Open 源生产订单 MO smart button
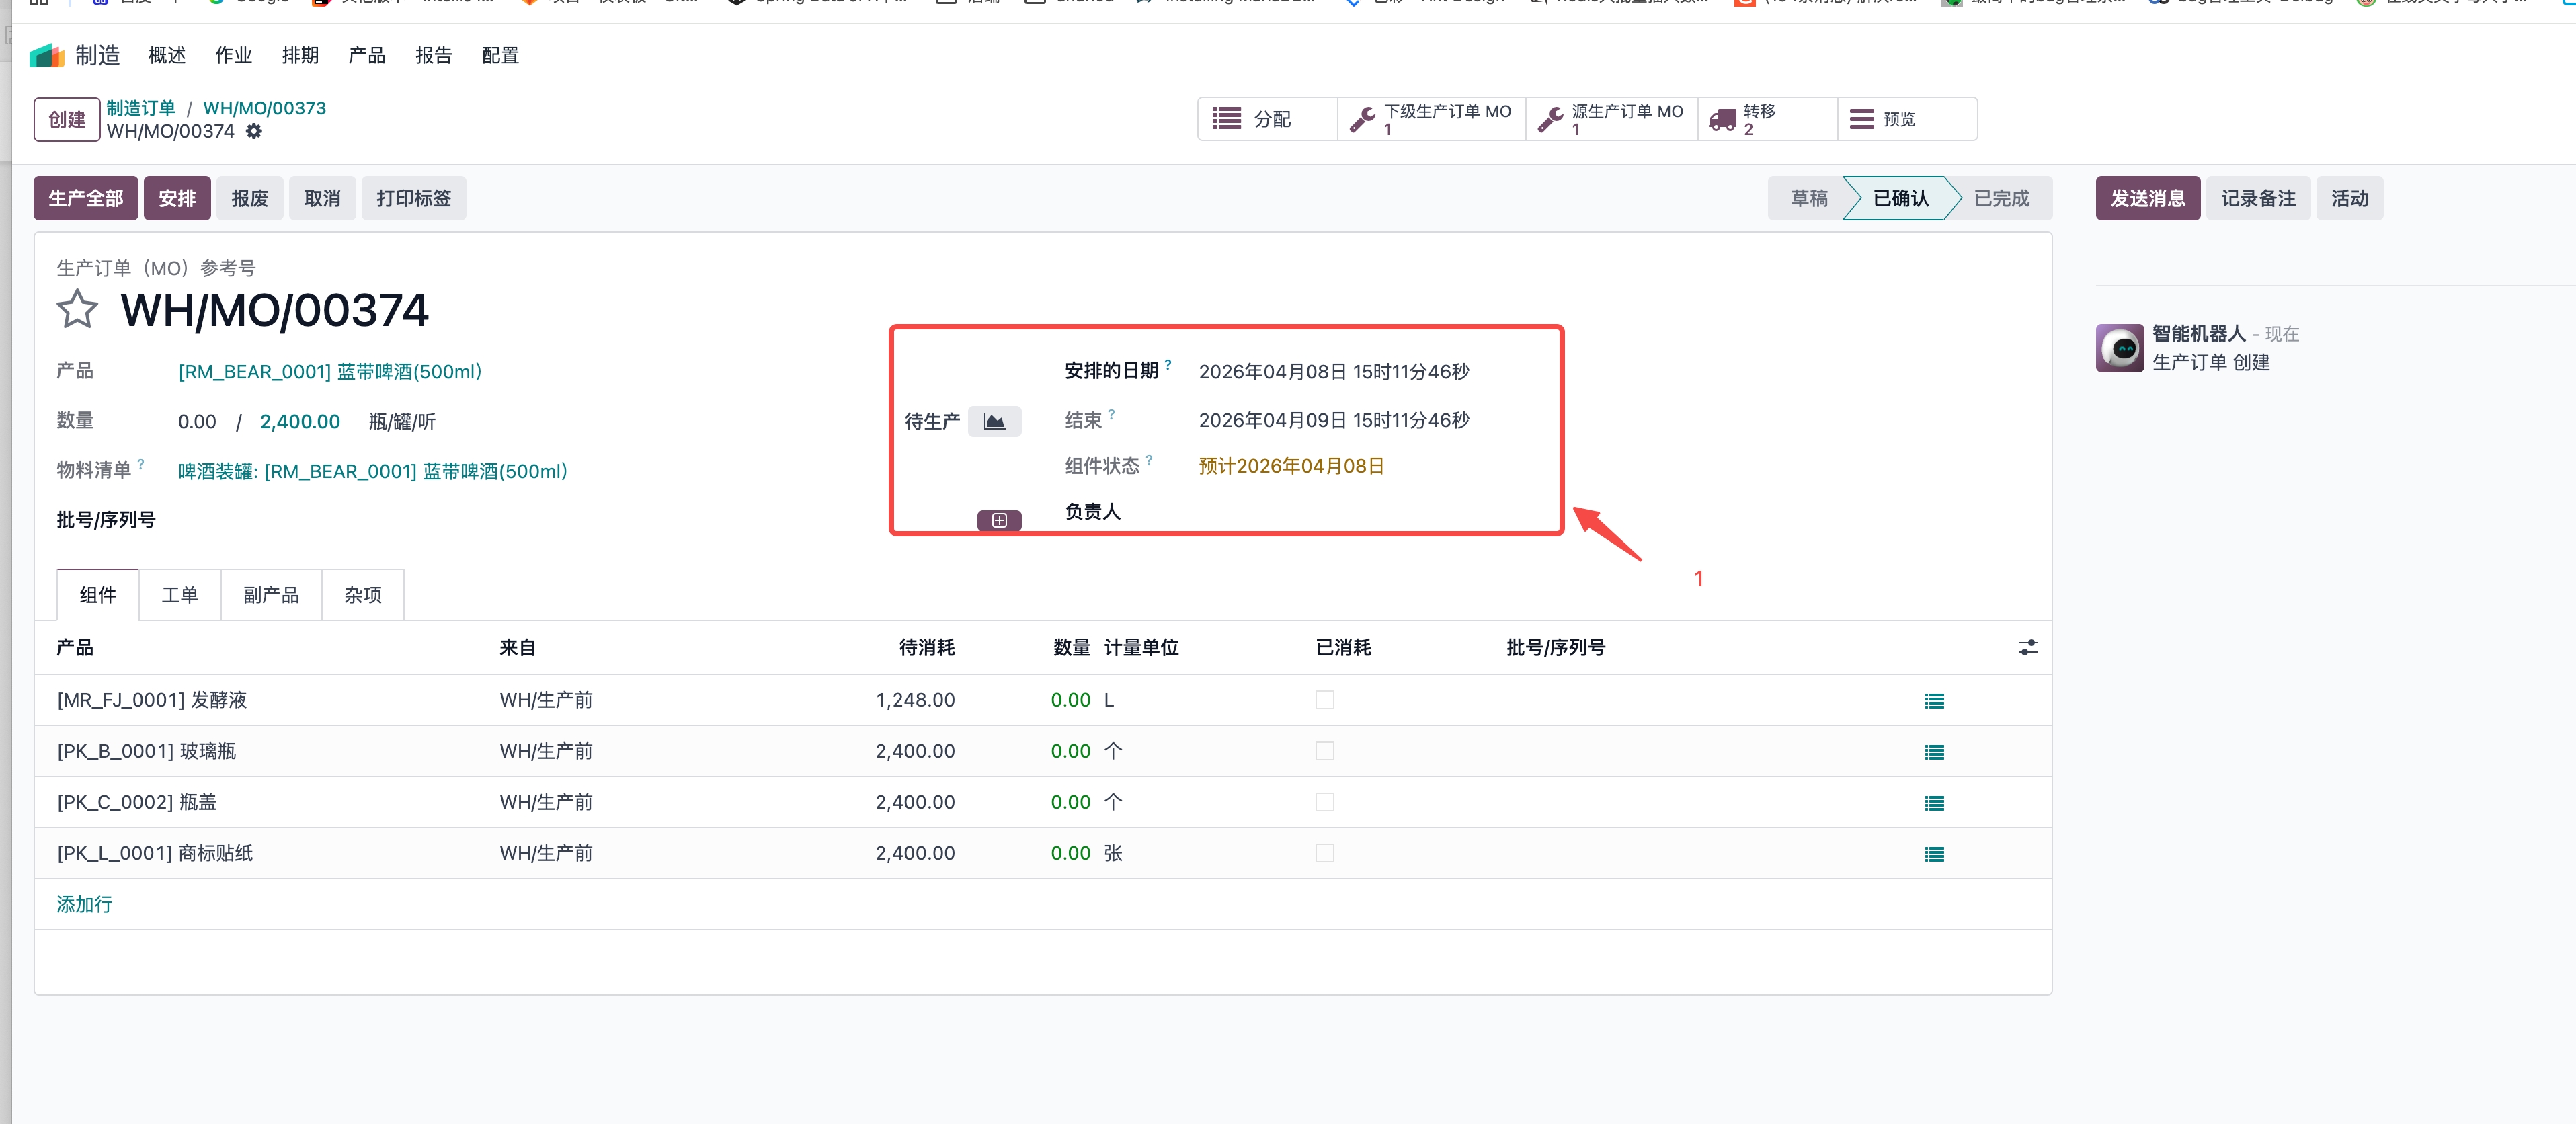This screenshot has height=1124, width=2576. tap(1611, 119)
